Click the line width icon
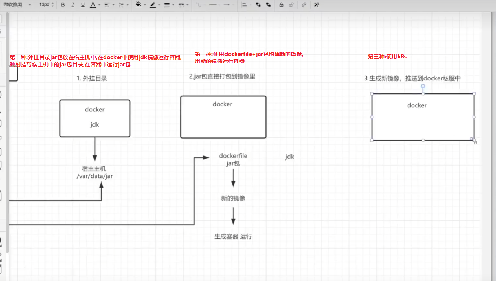496x281 pixels. (167, 5)
